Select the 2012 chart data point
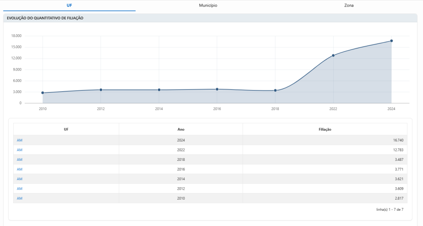The height and width of the screenshot is (226, 423). pos(101,90)
